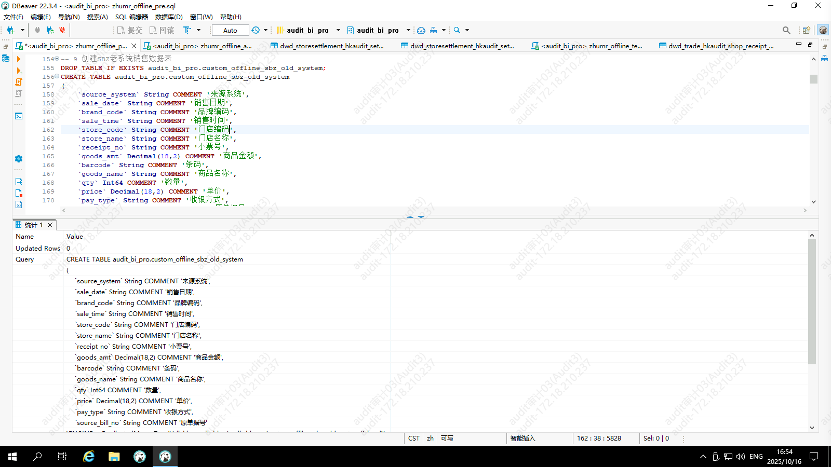The image size is (831, 467).
Task: Open the 数据库(D) menu
Action: point(169,17)
